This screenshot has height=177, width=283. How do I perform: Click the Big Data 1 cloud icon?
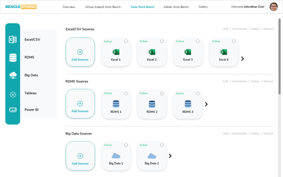point(116,156)
